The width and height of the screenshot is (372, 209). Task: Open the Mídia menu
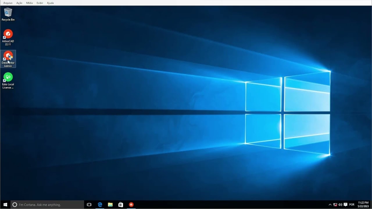point(29,3)
